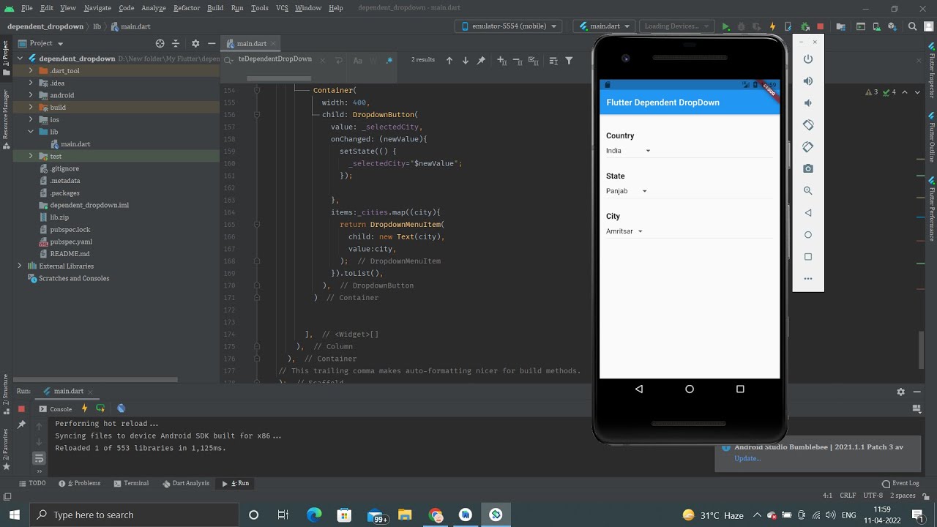
Task: Lower emulator volume
Action: (x=808, y=102)
